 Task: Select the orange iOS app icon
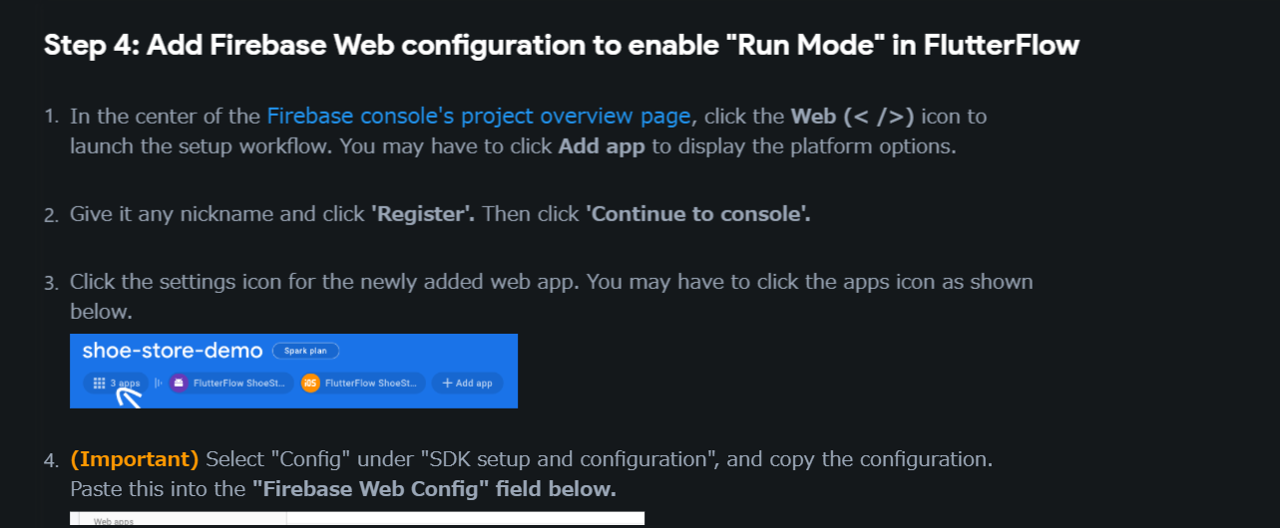(310, 383)
